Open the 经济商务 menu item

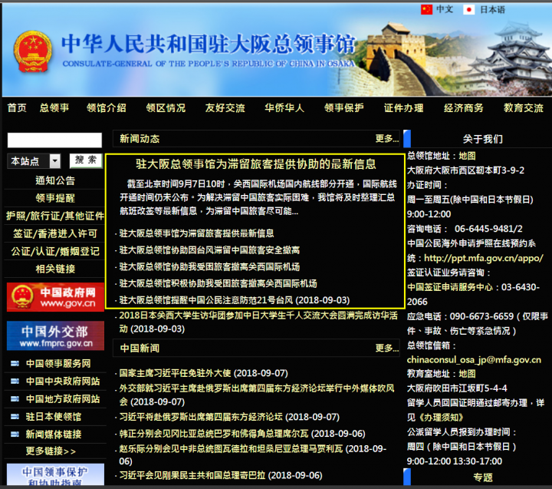coord(464,108)
